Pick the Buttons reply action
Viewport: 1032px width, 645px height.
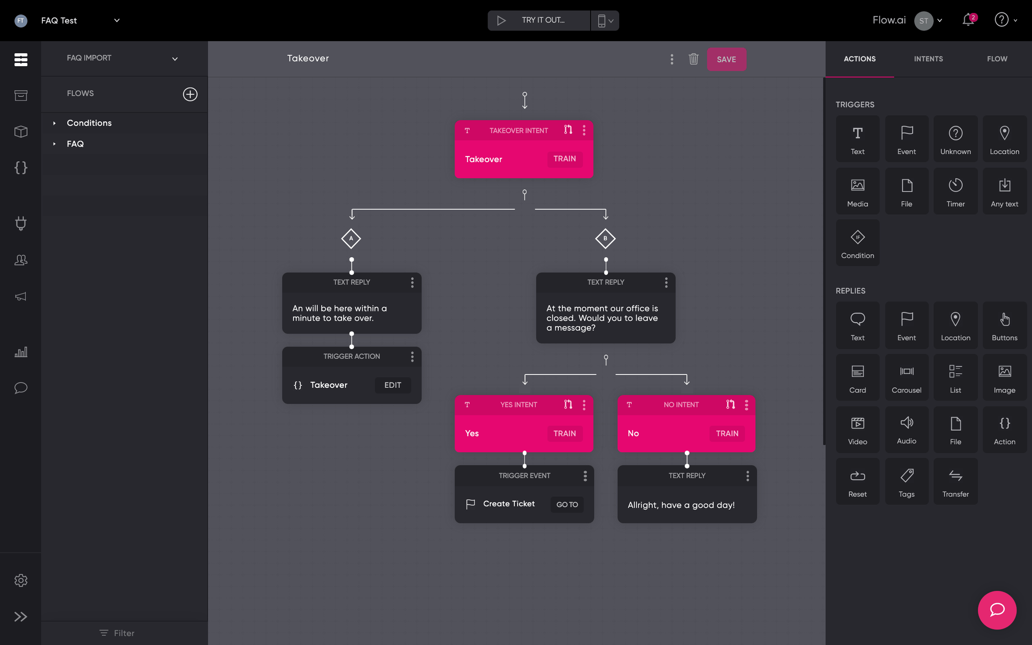click(x=1004, y=325)
